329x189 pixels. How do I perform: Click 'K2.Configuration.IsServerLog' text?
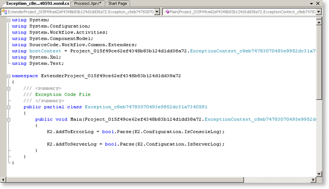click(x=179, y=144)
